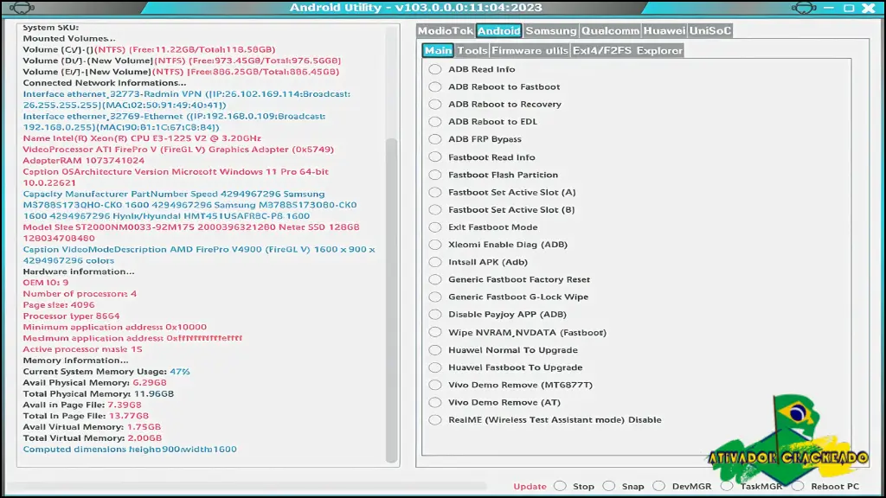Select Huawei Fastboot To Upgrade option

pos(434,367)
